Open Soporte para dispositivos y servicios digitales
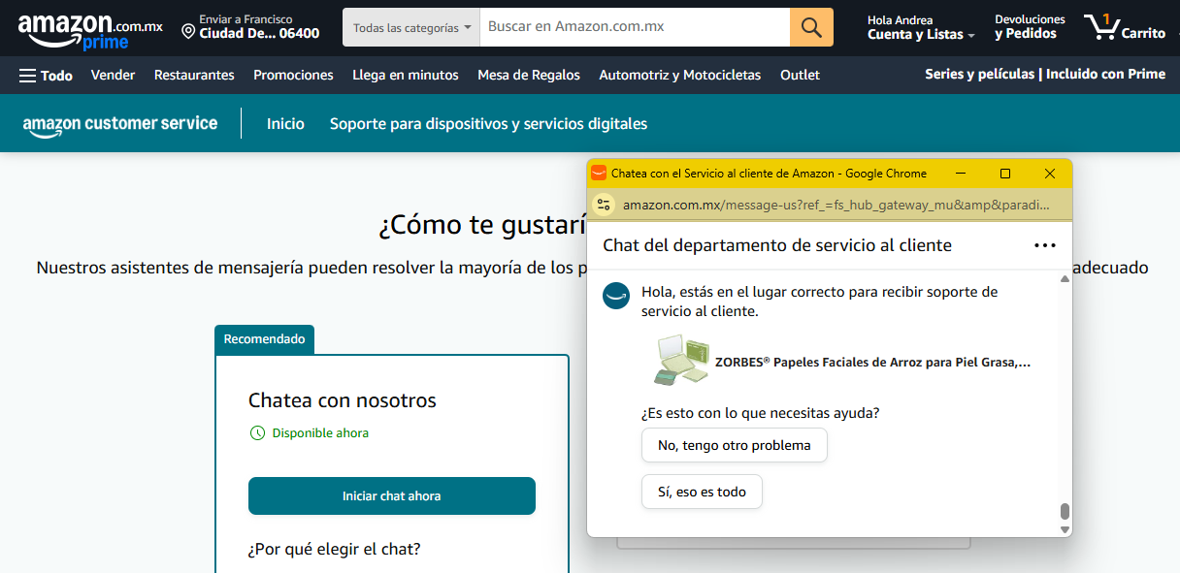 coord(488,124)
